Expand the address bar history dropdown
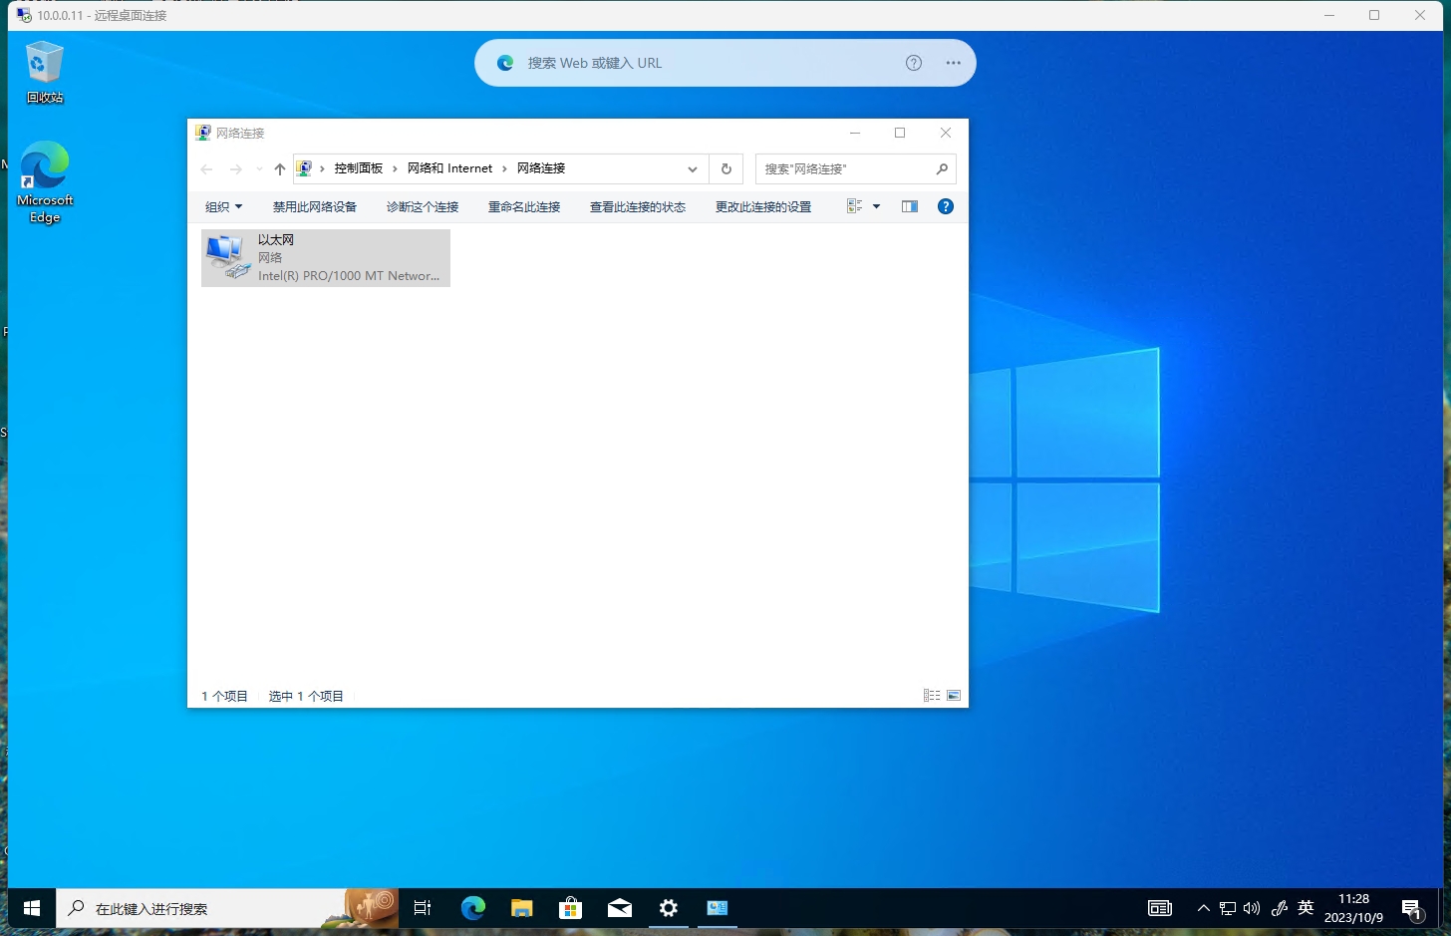1451x936 pixels. pos(692,168)
